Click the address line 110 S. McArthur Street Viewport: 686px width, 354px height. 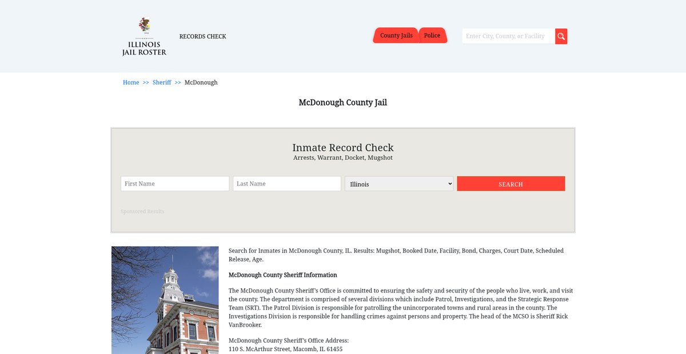(x=286, y=349)
